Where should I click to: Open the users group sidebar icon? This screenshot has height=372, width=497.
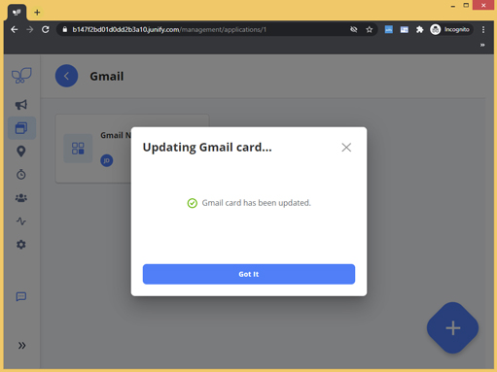point(21,198)
